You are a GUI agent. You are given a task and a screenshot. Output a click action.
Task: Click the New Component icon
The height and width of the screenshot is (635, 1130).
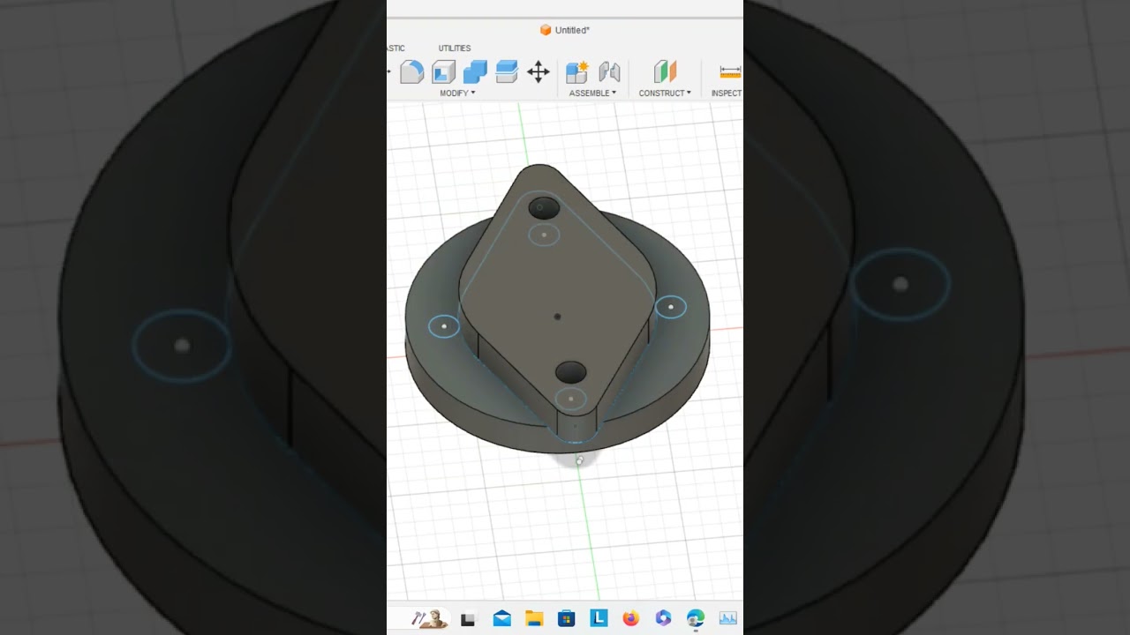click(x=577, y=71)
